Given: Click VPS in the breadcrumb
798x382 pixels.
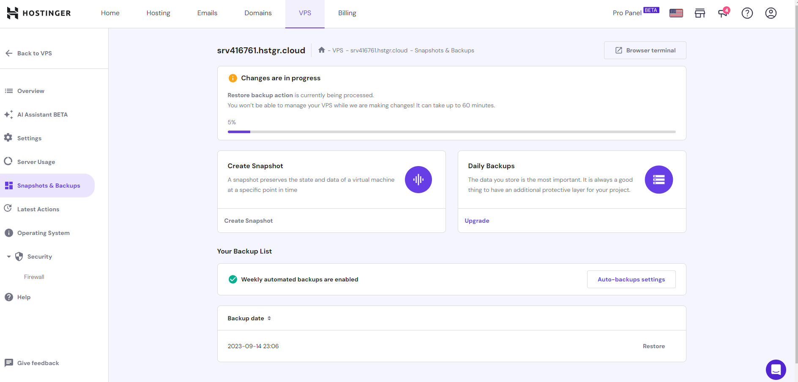Looking at the screenshot, I should coord(338,50).
